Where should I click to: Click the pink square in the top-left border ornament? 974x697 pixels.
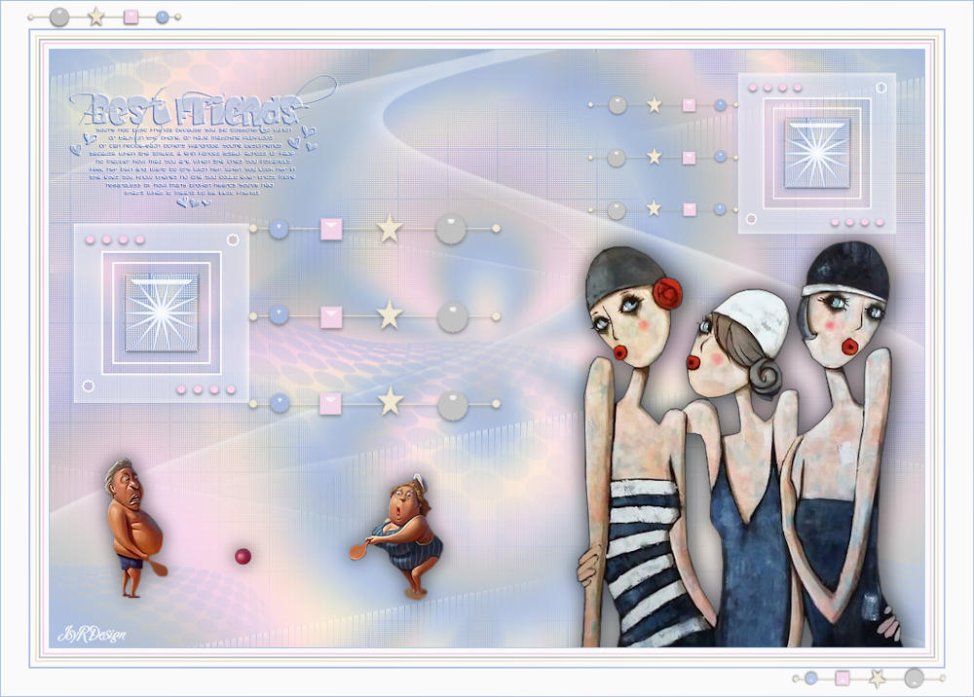pyautogui.click(x=131, y=17)
